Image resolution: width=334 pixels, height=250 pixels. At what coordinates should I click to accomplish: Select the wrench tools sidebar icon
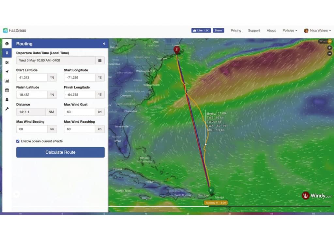coord(7,107)
